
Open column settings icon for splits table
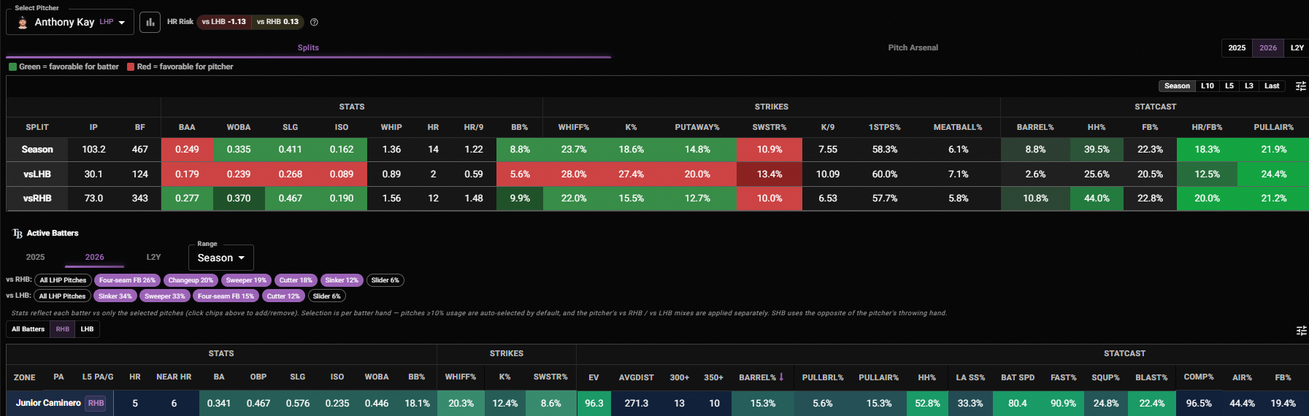click(1300, 86)
